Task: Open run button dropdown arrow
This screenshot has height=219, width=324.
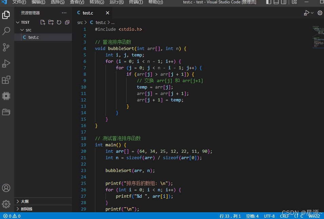Action: click(312, 13)
